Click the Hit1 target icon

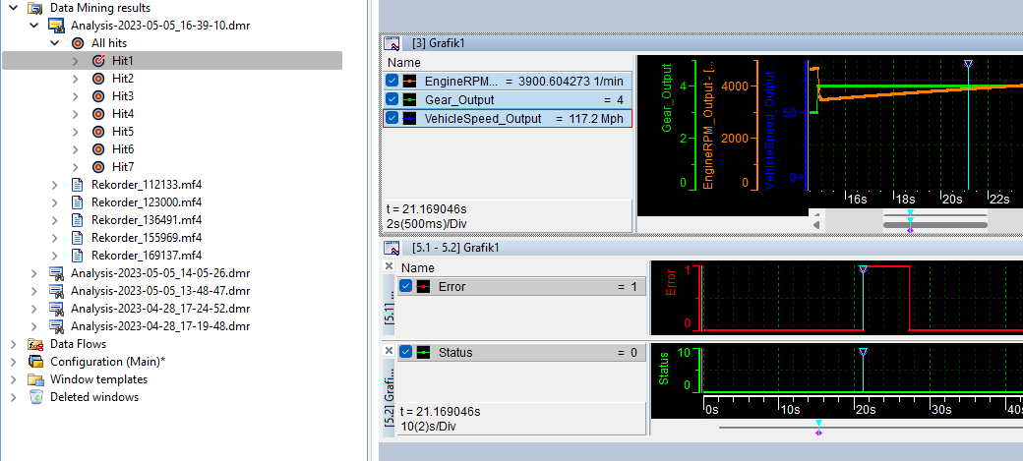98,61
